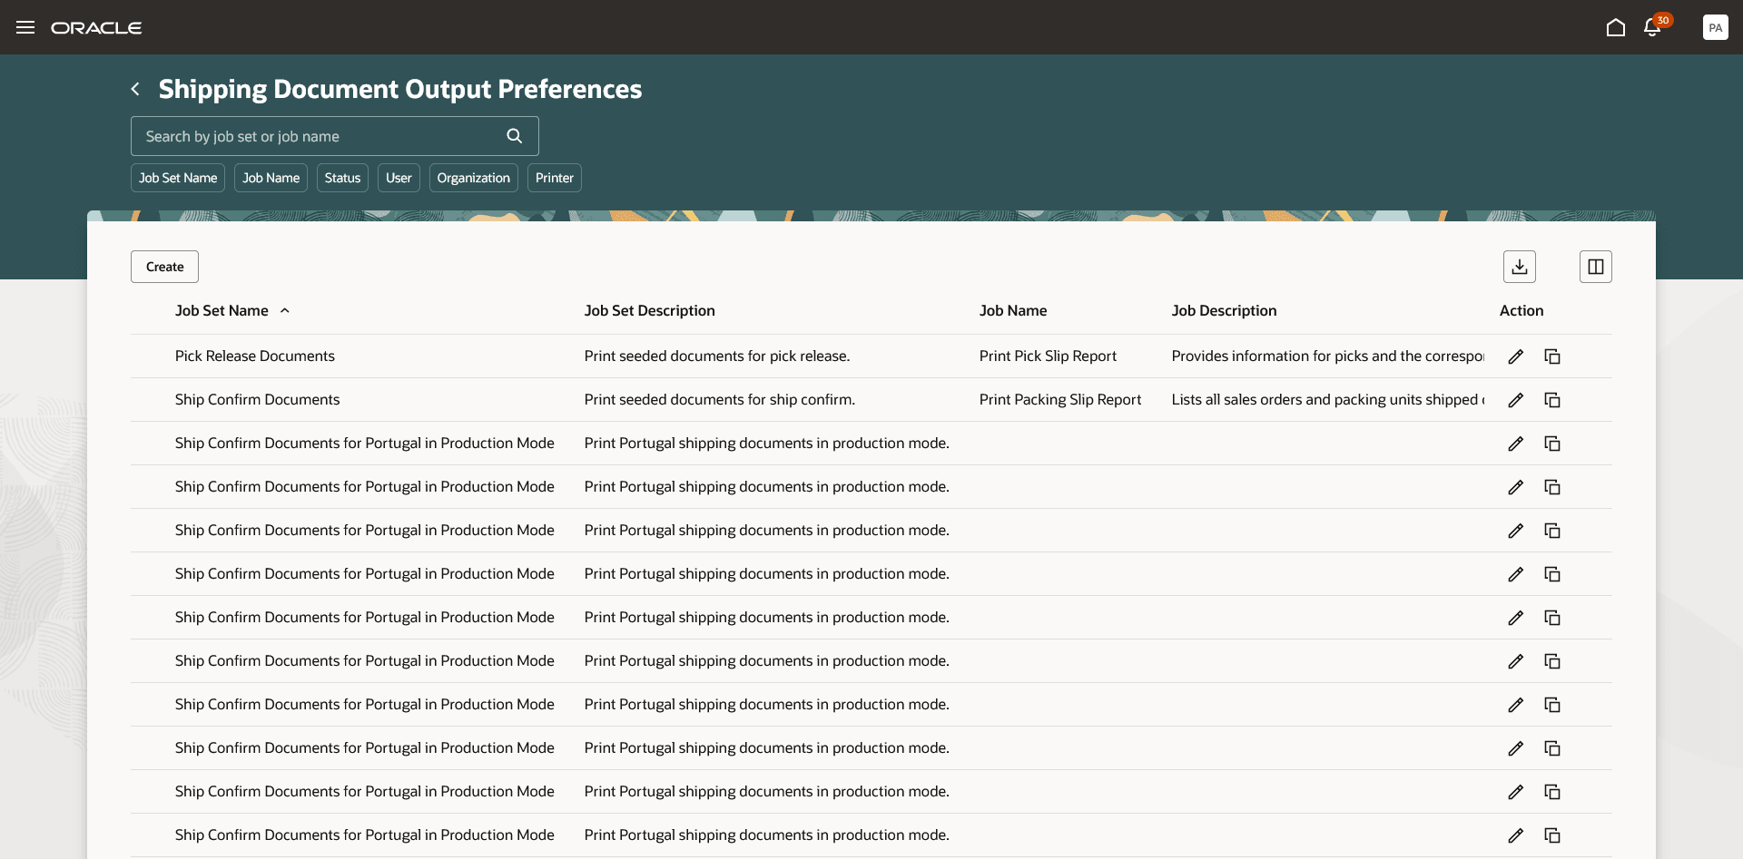Export the job set list via download icon
The image size is (1743, 859).
pyautogui.click(x=1521, y=266)
